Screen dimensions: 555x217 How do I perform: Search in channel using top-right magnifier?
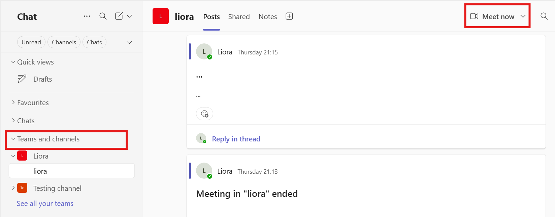coord(544,16)
